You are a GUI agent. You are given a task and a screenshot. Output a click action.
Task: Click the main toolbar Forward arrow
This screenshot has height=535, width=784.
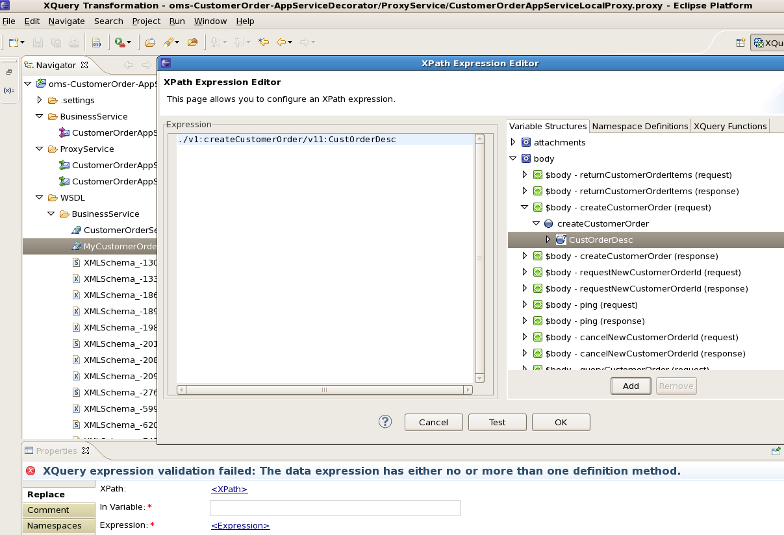[304, 43]
